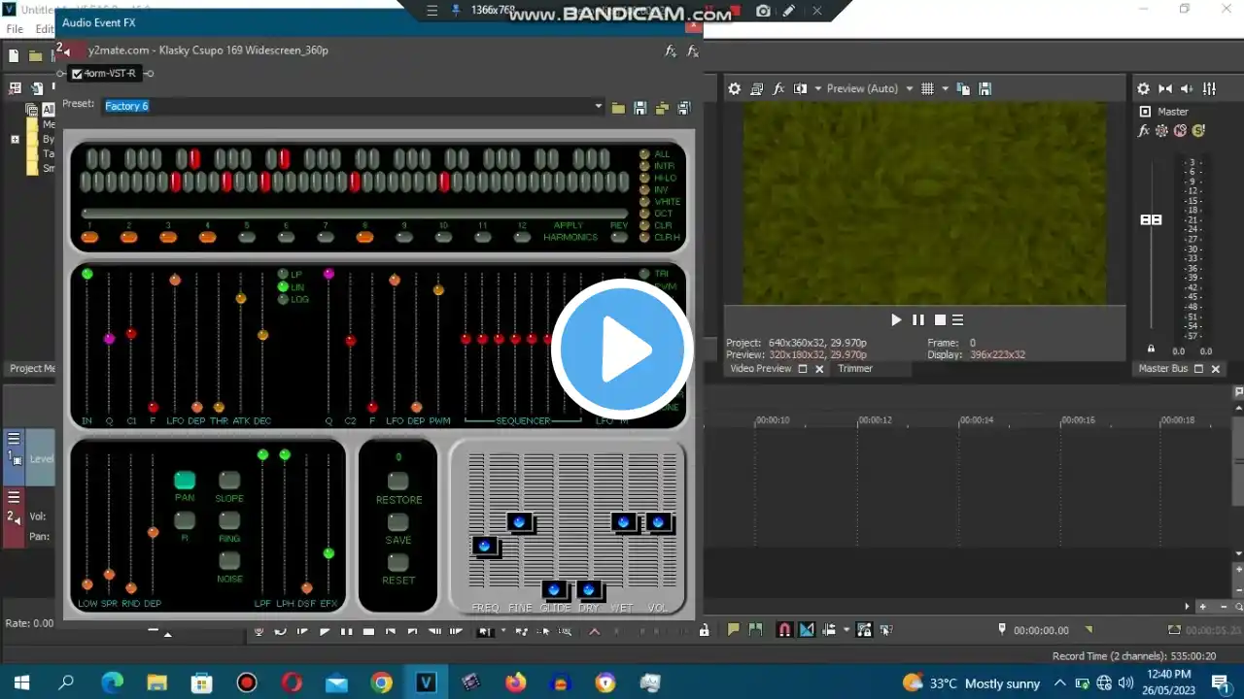Click the weather widget showing 33°C Mostly sunny

coord(971,682)
